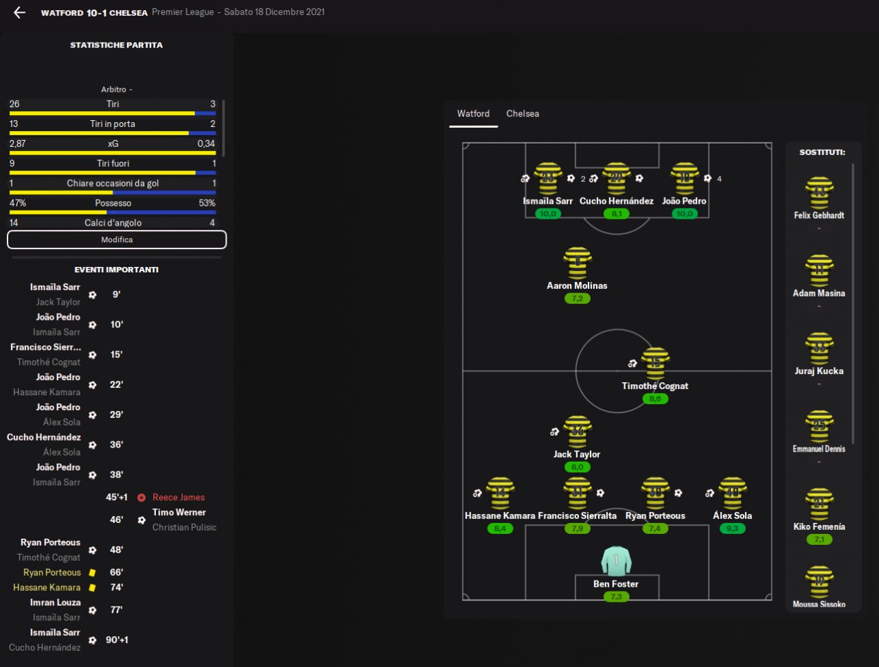This screenshot has width=879, height=667.
Task: Open Timo Werner's name in events
Action: pos(179,513)
